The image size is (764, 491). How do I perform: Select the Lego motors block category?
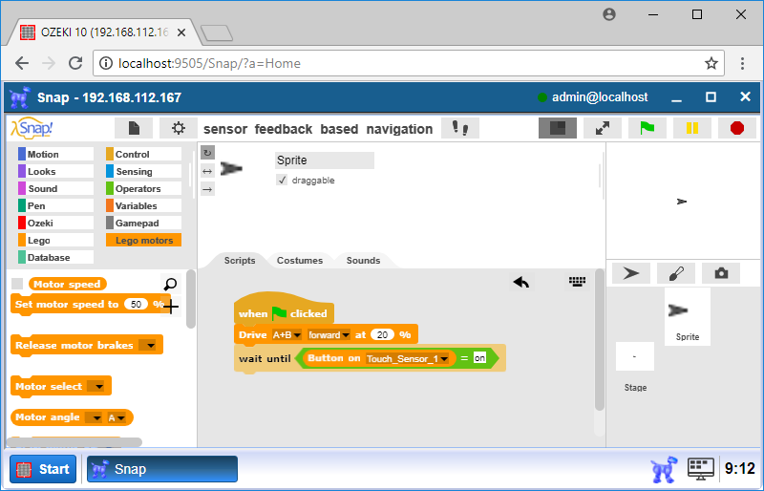click(144, 240)
